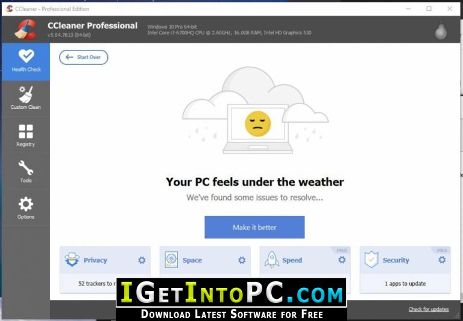Screen dimensions: 463x321
Task: Click the CCleaner title bar app icon
Action: click(x=9, y=9)
